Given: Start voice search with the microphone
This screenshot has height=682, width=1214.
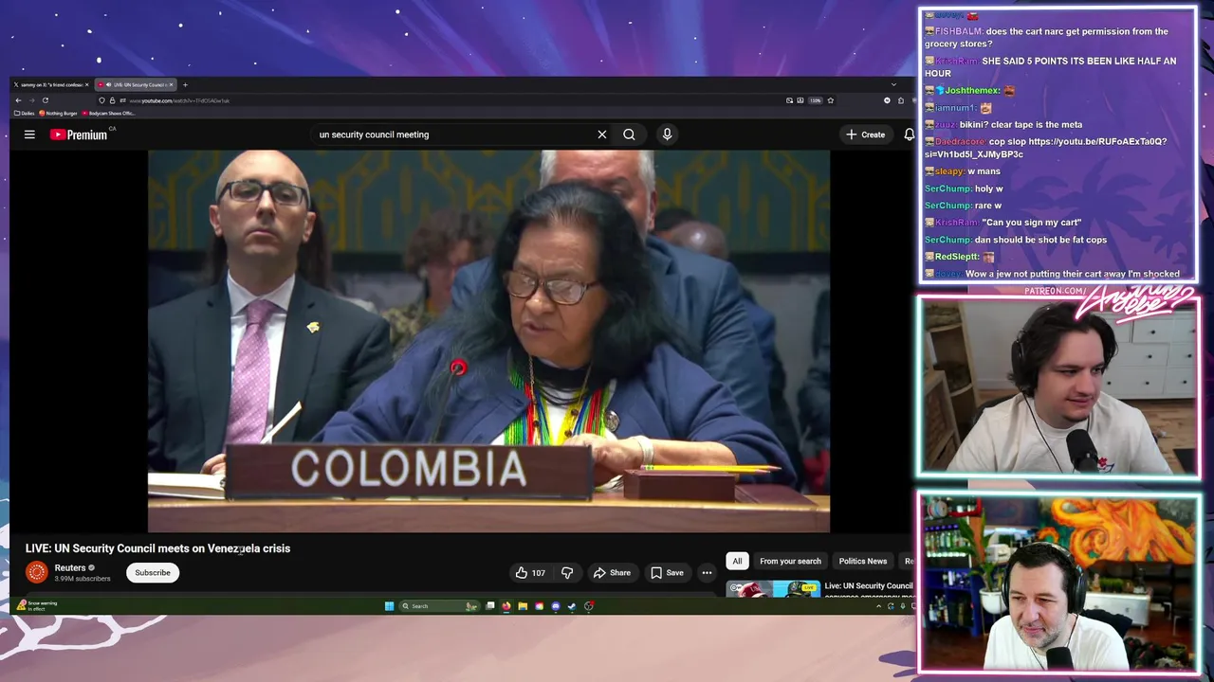Looking at the screenshot, I should 667,135.
